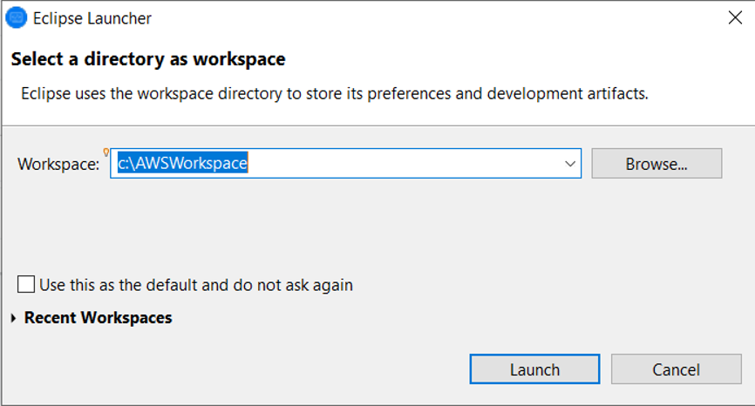Click the highlighted c:\AWSWorkspace path text
The width and height of the screenshot is (755, 406).
pos(183,163)
